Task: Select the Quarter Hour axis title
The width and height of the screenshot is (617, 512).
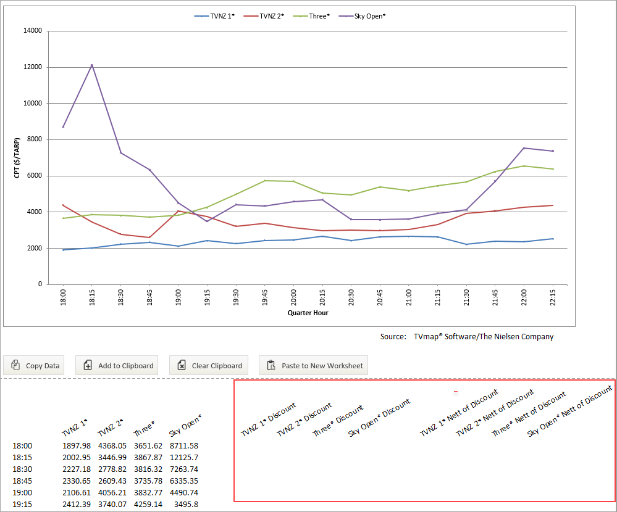Action: (x=308, y=313)
